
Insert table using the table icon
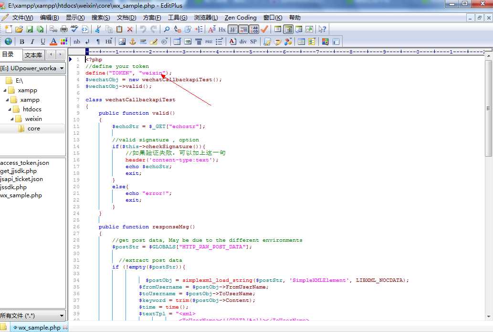click(x=178, y=42)
